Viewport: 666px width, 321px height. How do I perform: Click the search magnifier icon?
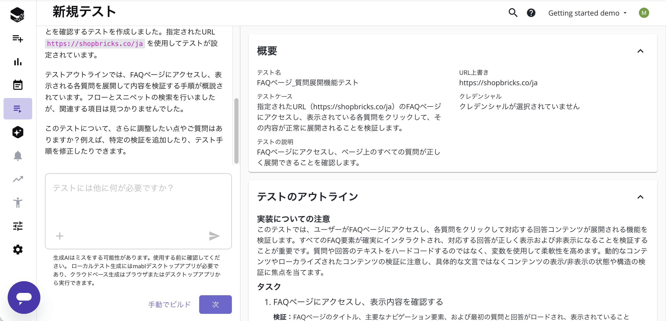coord(513,13)
